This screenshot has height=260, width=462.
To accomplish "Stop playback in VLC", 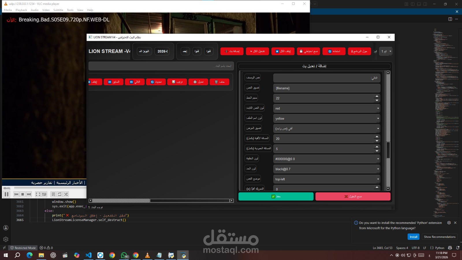I will pos(23,194).
